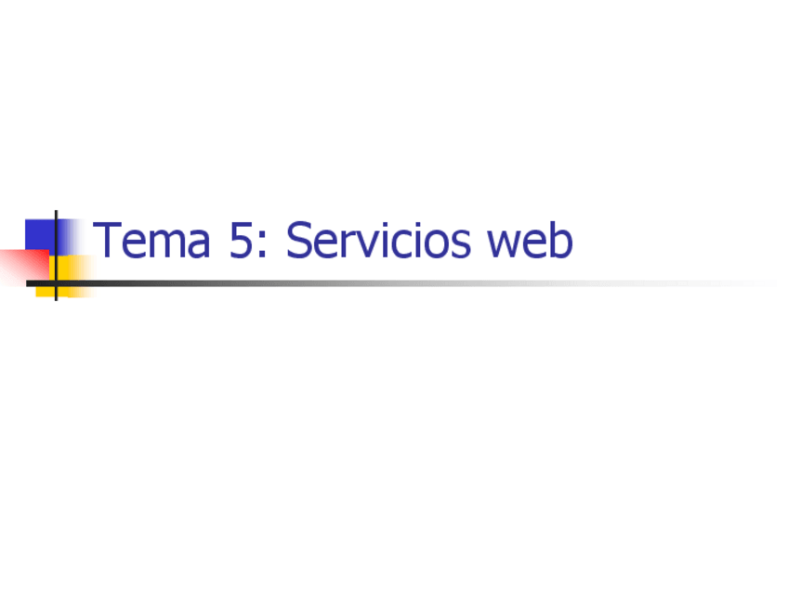Click the colon after the number 5

pyautogui.click(x=261, y=246)
